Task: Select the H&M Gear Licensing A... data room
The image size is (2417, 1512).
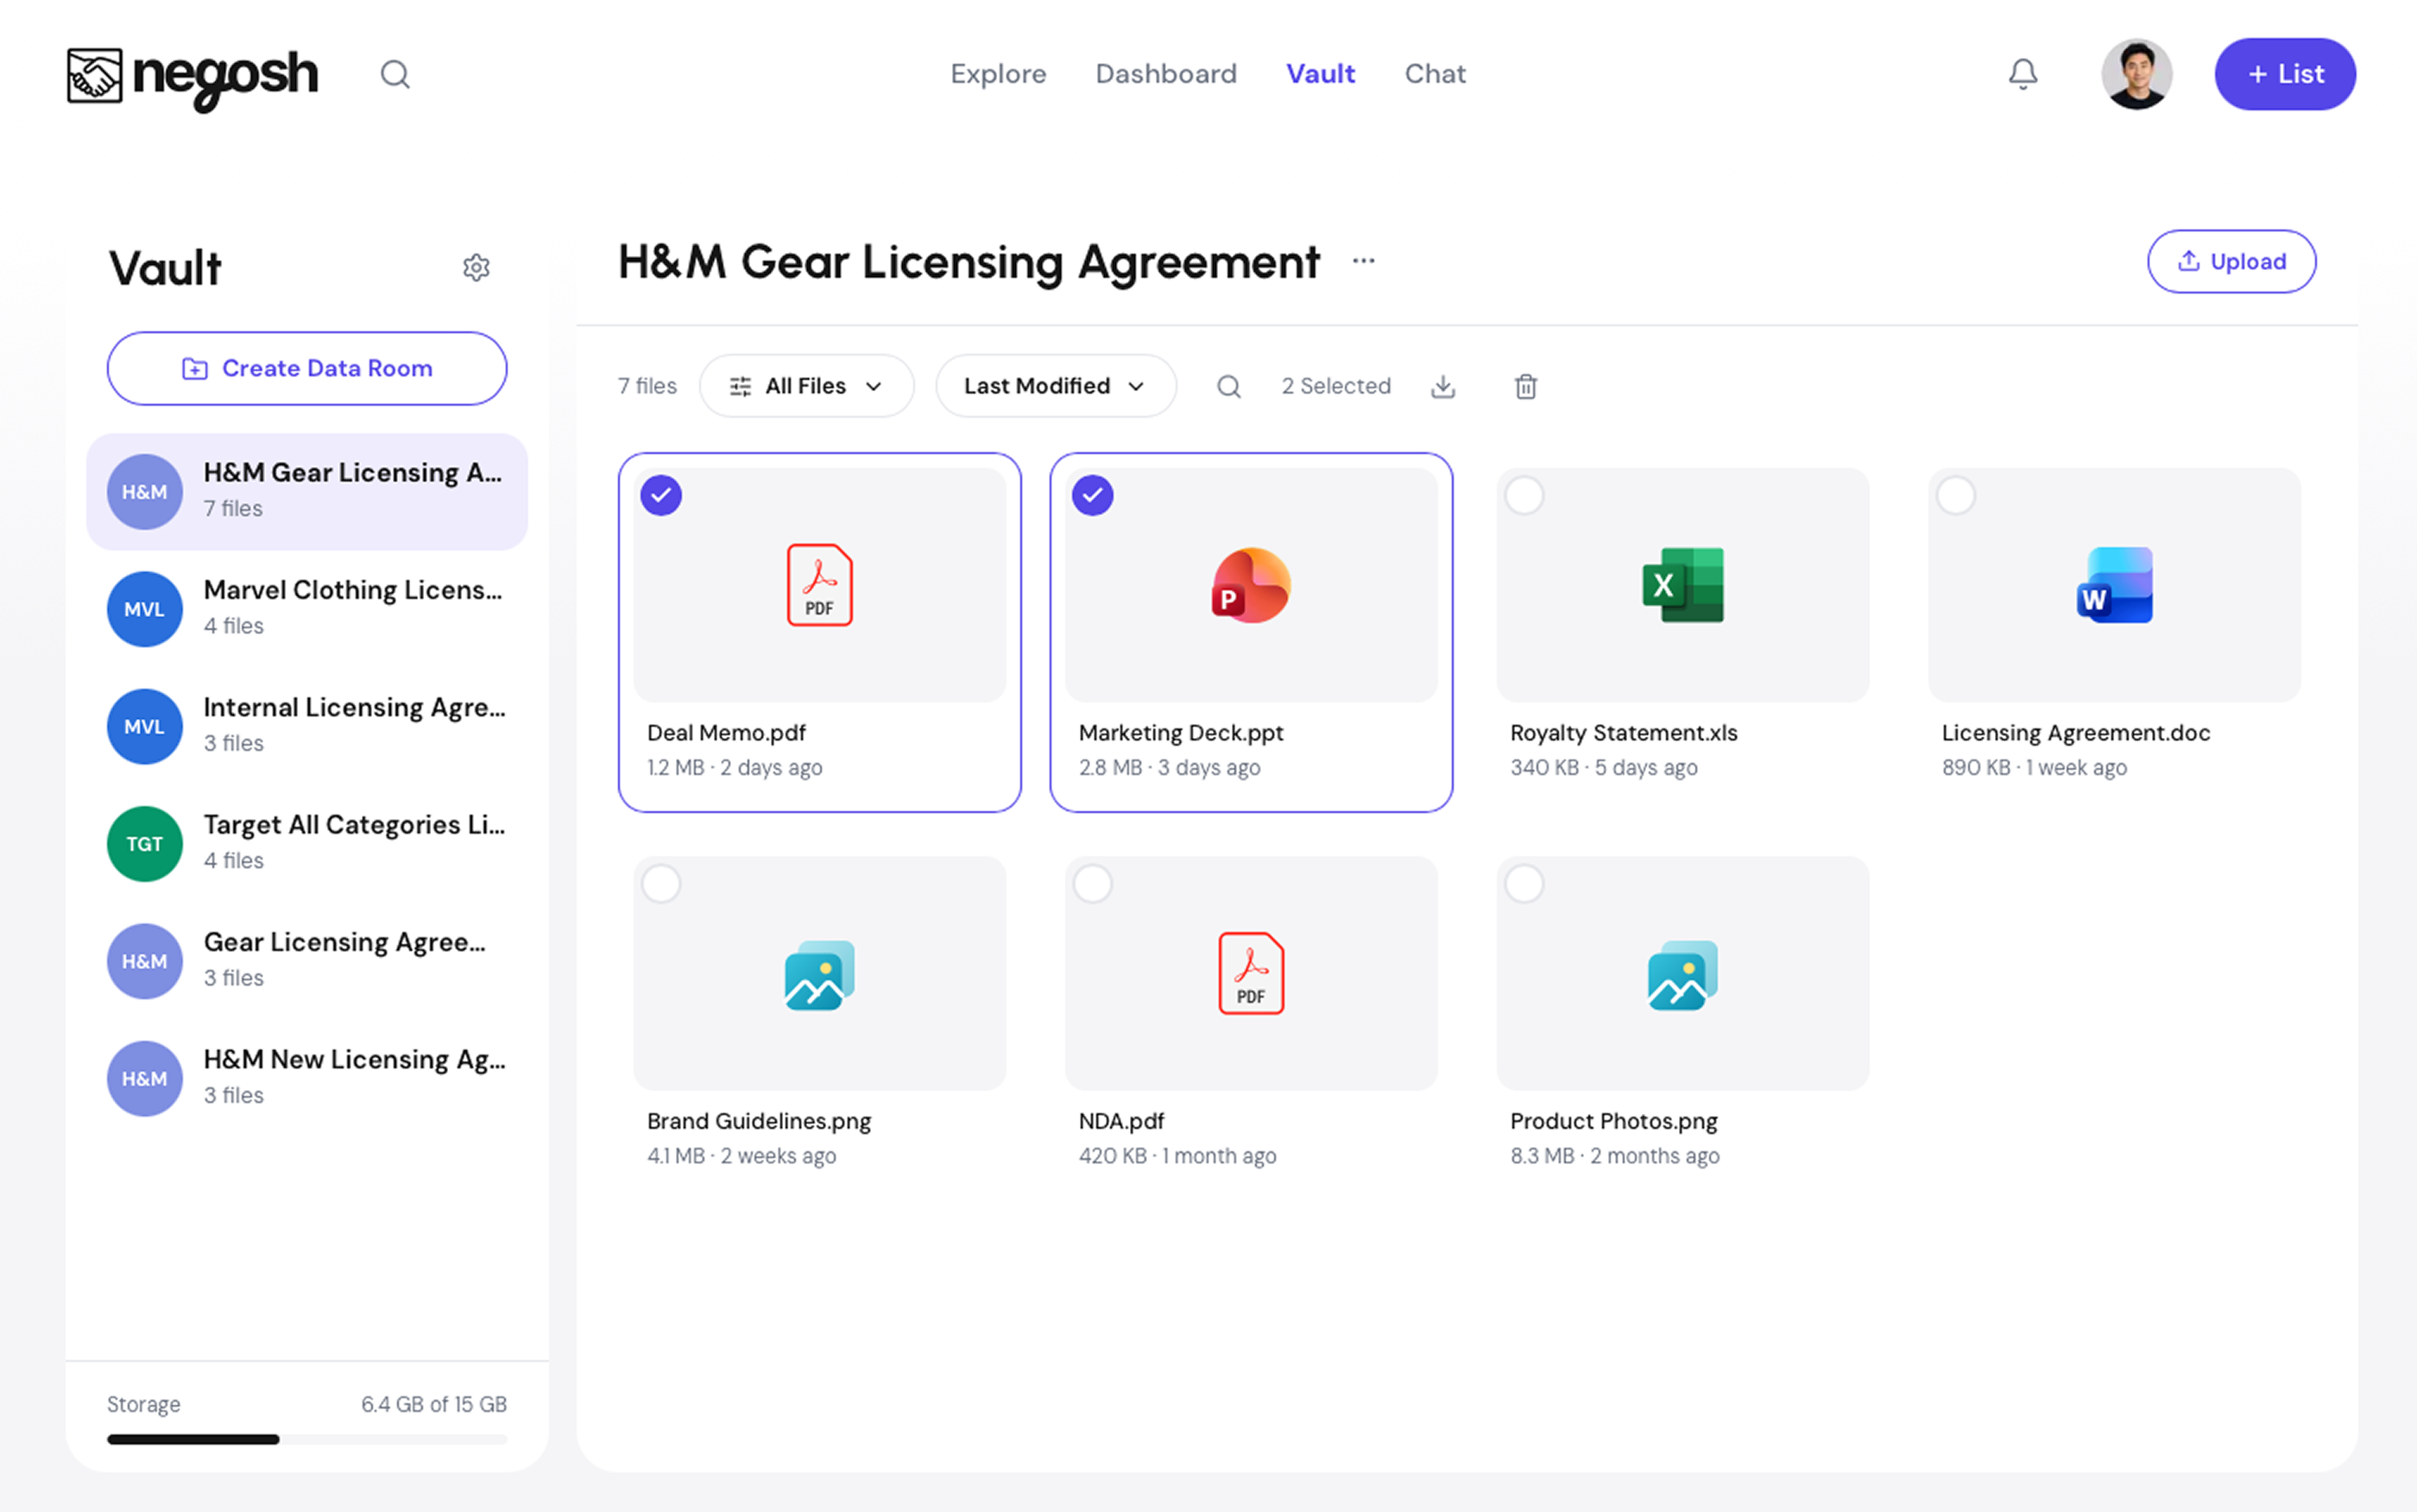Action: pyautogui.click(x=307, y=492)
